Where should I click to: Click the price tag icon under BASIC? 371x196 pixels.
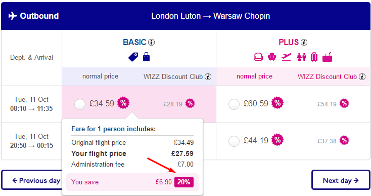coord(133,57)
